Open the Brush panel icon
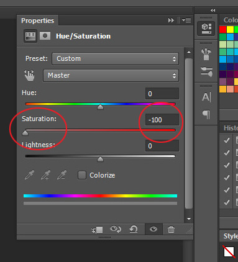Image resolution: width=238 pixels, height=262 pixels. [206, 71]
